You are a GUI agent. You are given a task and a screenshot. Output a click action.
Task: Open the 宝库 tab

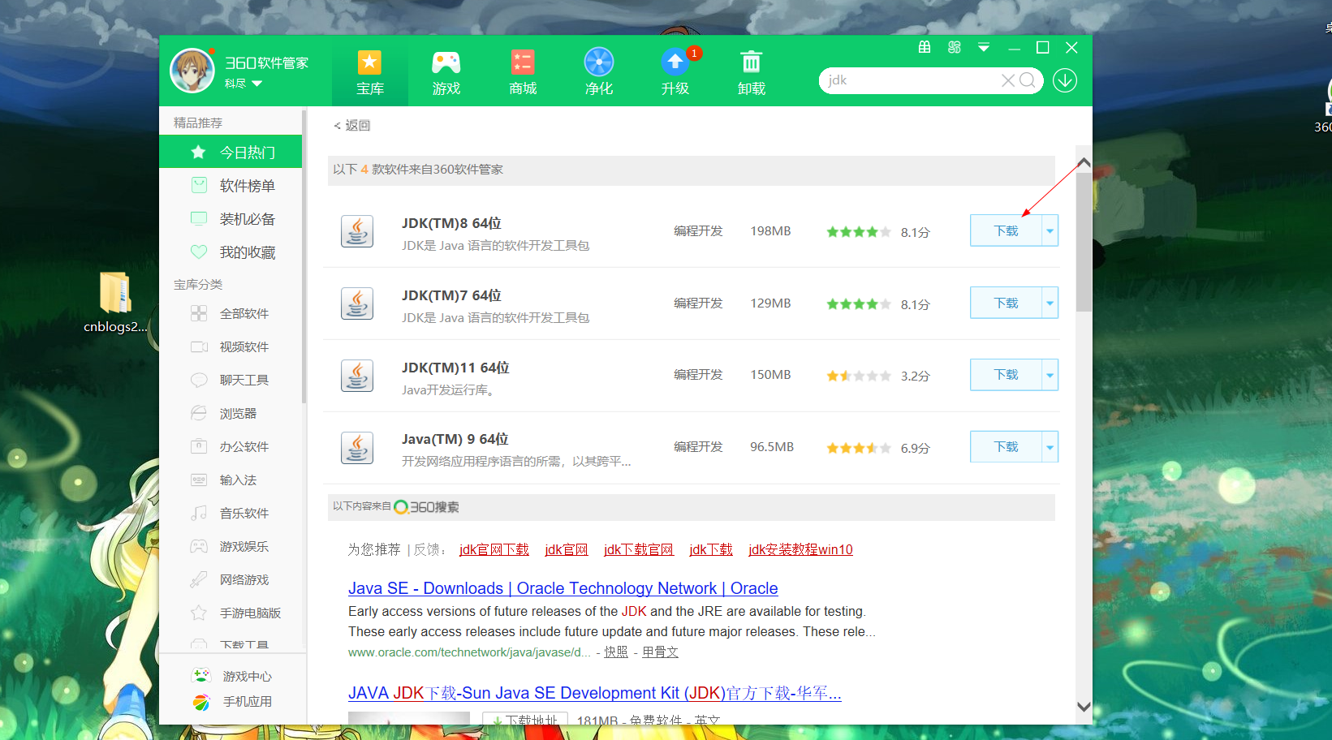point(369,71)
